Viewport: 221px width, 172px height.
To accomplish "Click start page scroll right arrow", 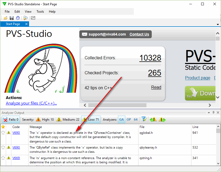I will coord(210,105).
